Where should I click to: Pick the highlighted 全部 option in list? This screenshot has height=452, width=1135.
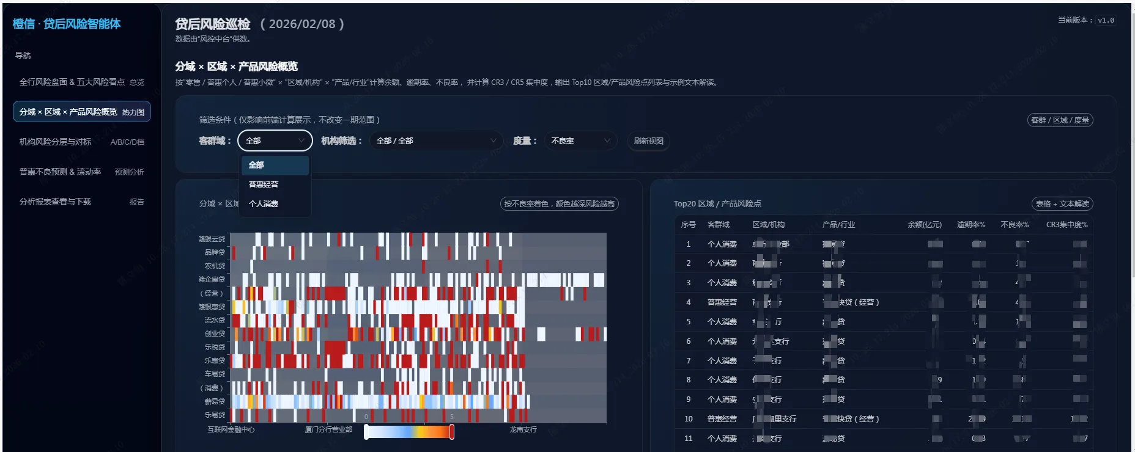click(275, 165)
